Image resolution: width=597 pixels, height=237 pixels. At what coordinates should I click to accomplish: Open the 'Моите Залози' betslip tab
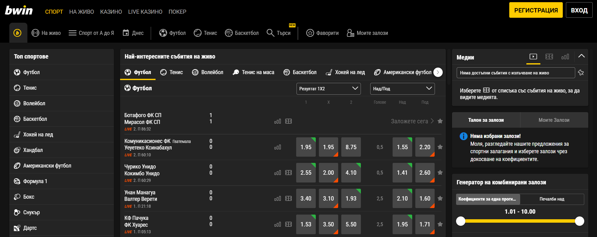[554, 120]
